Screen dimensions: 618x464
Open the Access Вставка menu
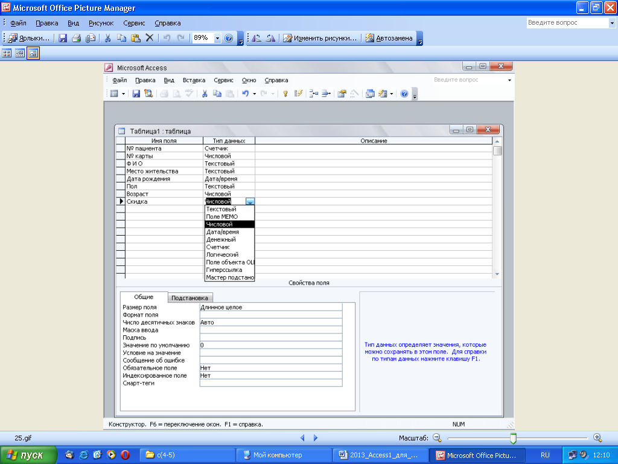pyautogui.click(x=194, y=80)
